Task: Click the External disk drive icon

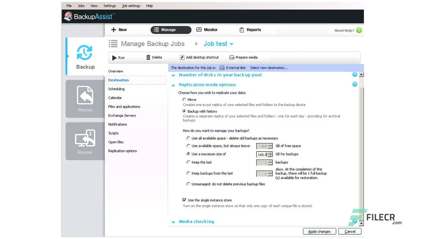Action: (x=222, y=68)
